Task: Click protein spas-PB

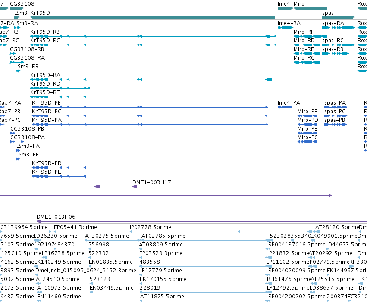Action: pyautogui.click(x=335, y=120)
